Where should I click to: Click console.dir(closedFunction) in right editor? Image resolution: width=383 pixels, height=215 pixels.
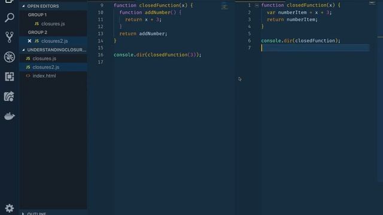pyautogui.click(x=300, y=41)
